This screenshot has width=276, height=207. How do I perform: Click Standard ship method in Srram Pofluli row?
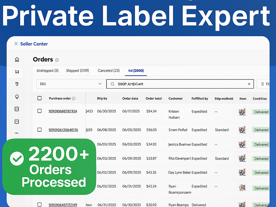pyautogui.click(x=222, y=130)
